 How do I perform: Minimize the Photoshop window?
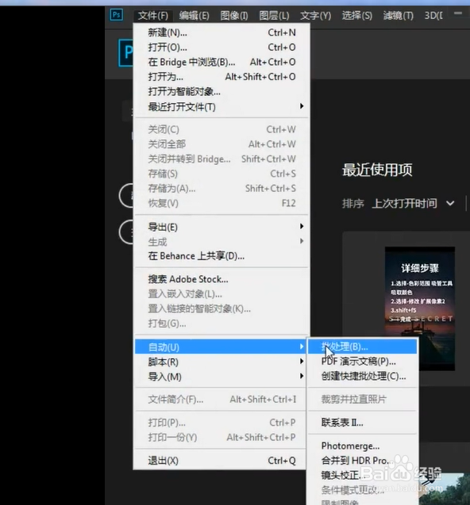click(x=458, y=13)
